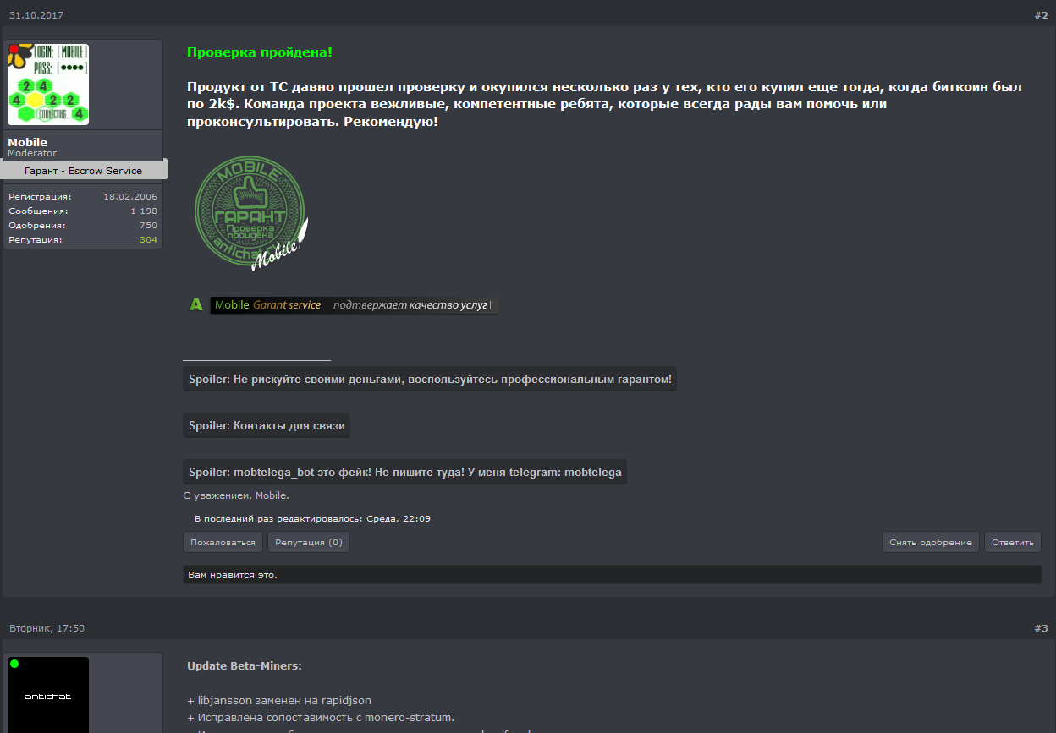1056x733 pixels.
Task: Expand the mobtelega_bot fake warning spoiler
Action: pos(404,473)
